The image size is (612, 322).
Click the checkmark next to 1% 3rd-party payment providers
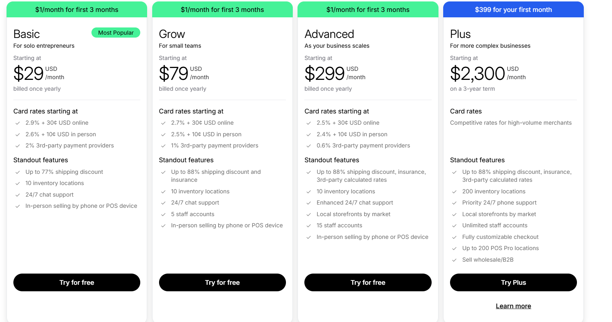click(x=163, y=146)
